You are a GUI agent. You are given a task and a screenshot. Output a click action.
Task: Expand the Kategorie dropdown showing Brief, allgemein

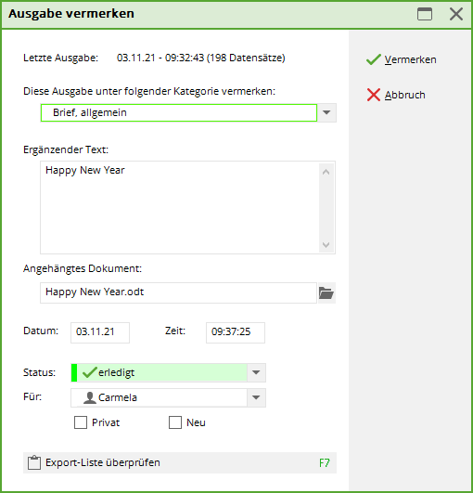(326, 112)
